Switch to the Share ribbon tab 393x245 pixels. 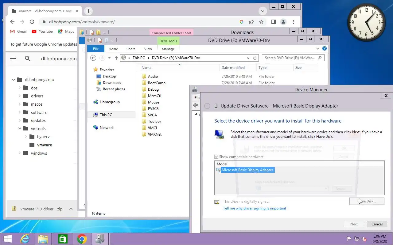pos(131,49)
